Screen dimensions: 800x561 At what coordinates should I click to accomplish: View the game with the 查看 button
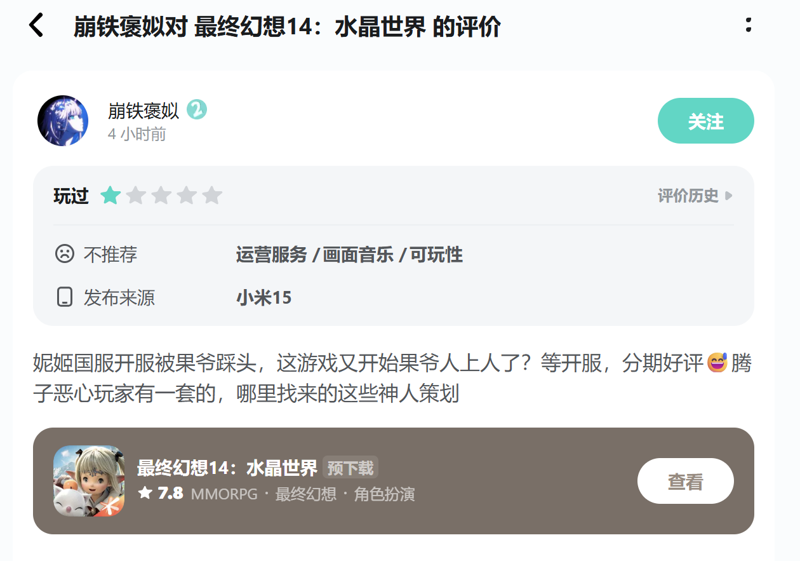686,481
